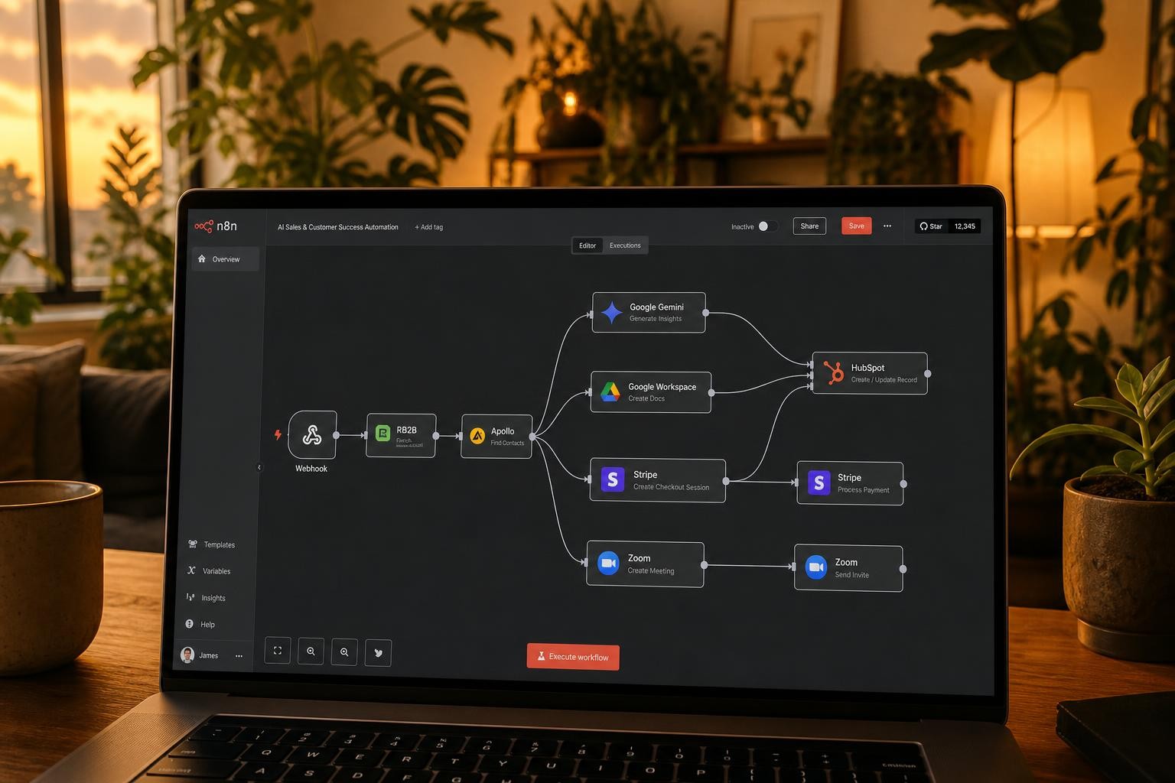Click the Templates icon

tap(193, 544)
